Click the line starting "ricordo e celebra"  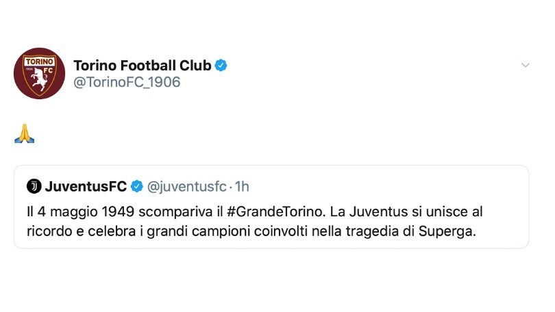tap(251, 231)
